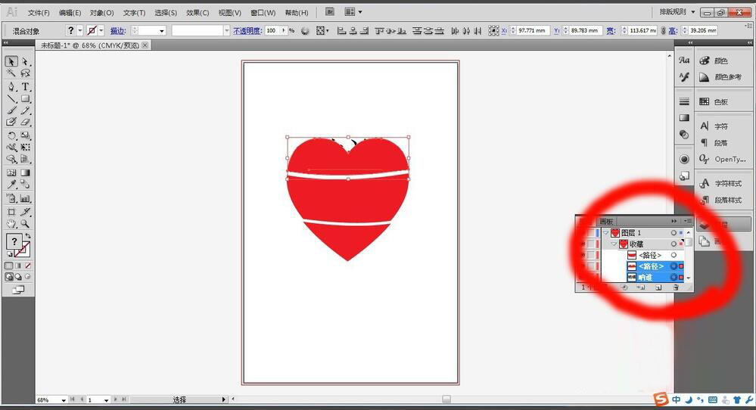Screen dimensions: 756x410
Task: Select the Pencil tool
Action: [25, 110]
